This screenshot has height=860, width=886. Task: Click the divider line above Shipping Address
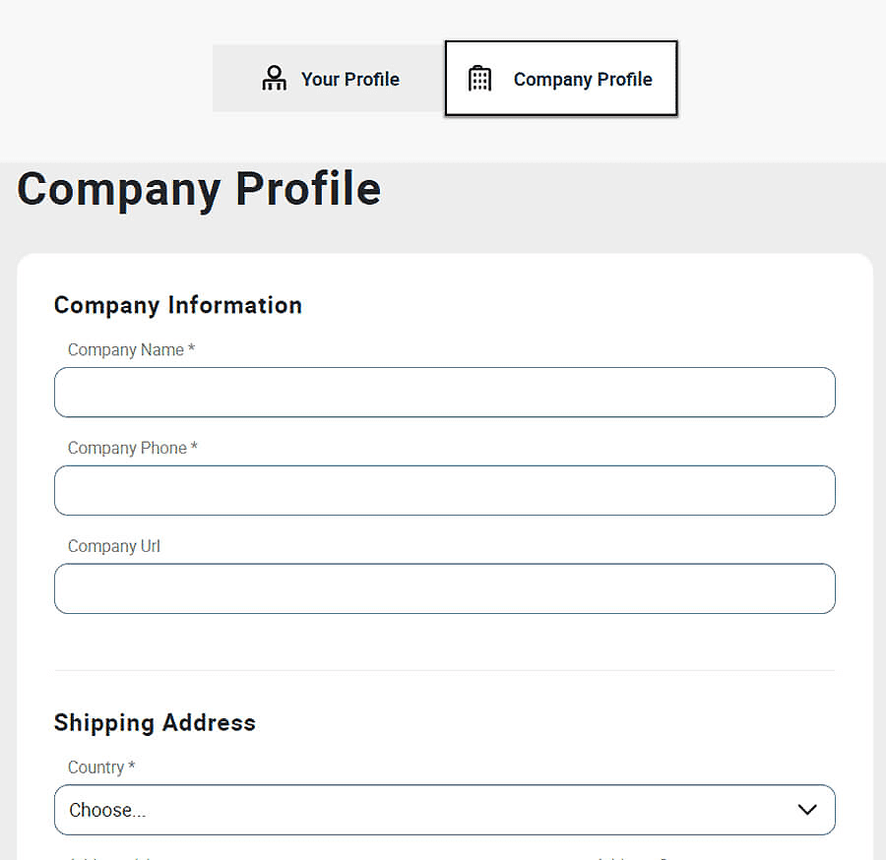point(444,671)
